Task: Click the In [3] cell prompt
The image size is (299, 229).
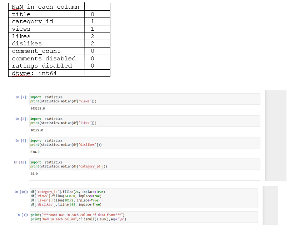Action: tap(20, 214)
